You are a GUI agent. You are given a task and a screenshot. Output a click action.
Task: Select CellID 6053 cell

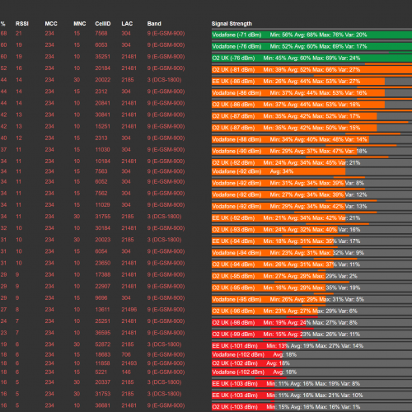101,45
